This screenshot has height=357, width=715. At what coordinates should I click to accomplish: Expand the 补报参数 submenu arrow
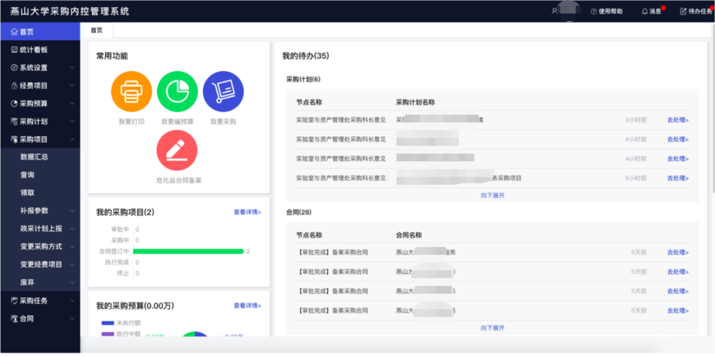(x=72, y=211)
